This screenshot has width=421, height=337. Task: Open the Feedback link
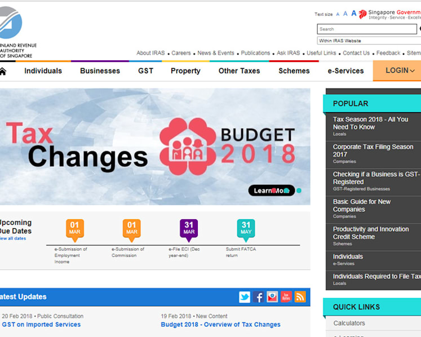click(x=388, y=53)
